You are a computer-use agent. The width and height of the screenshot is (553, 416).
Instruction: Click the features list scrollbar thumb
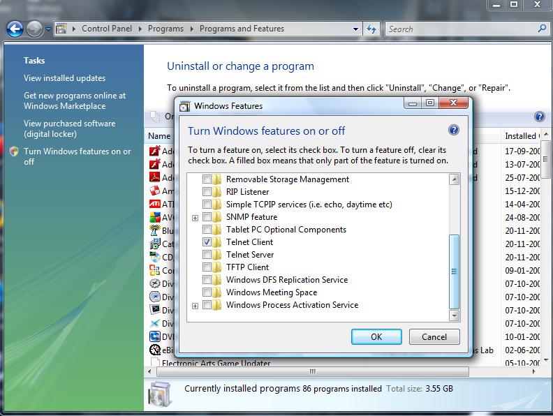455,272
